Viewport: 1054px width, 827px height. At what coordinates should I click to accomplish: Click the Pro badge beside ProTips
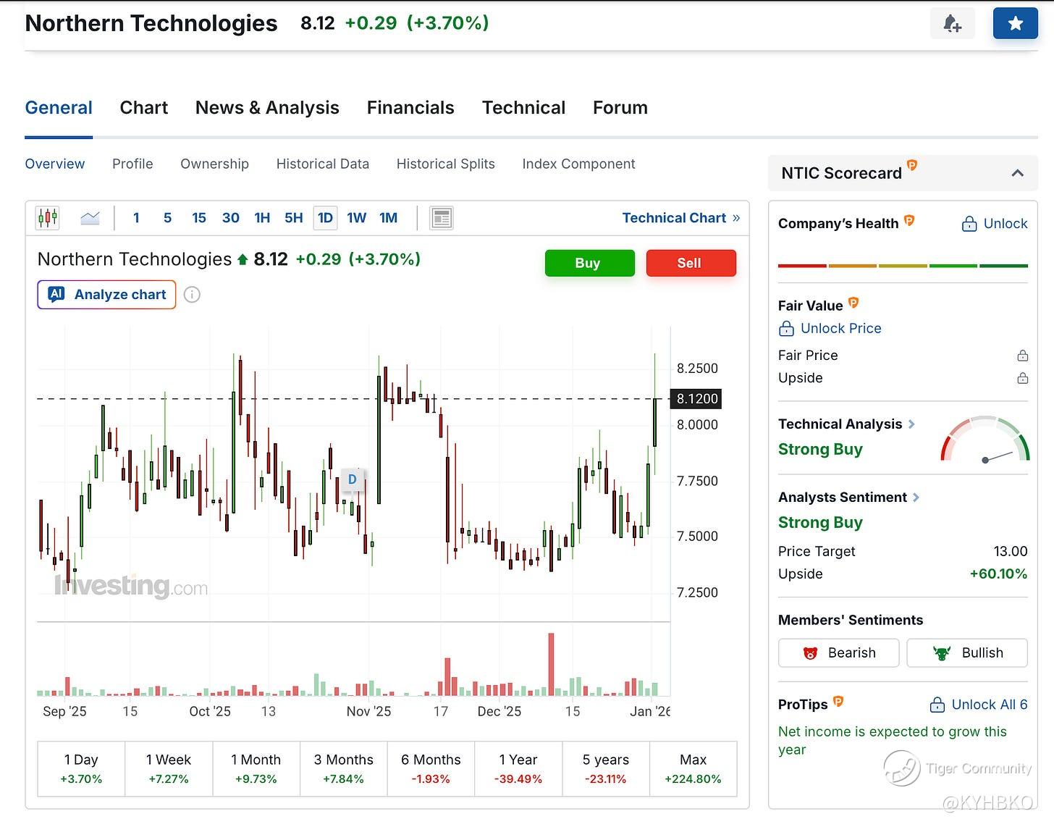[838, 701]
